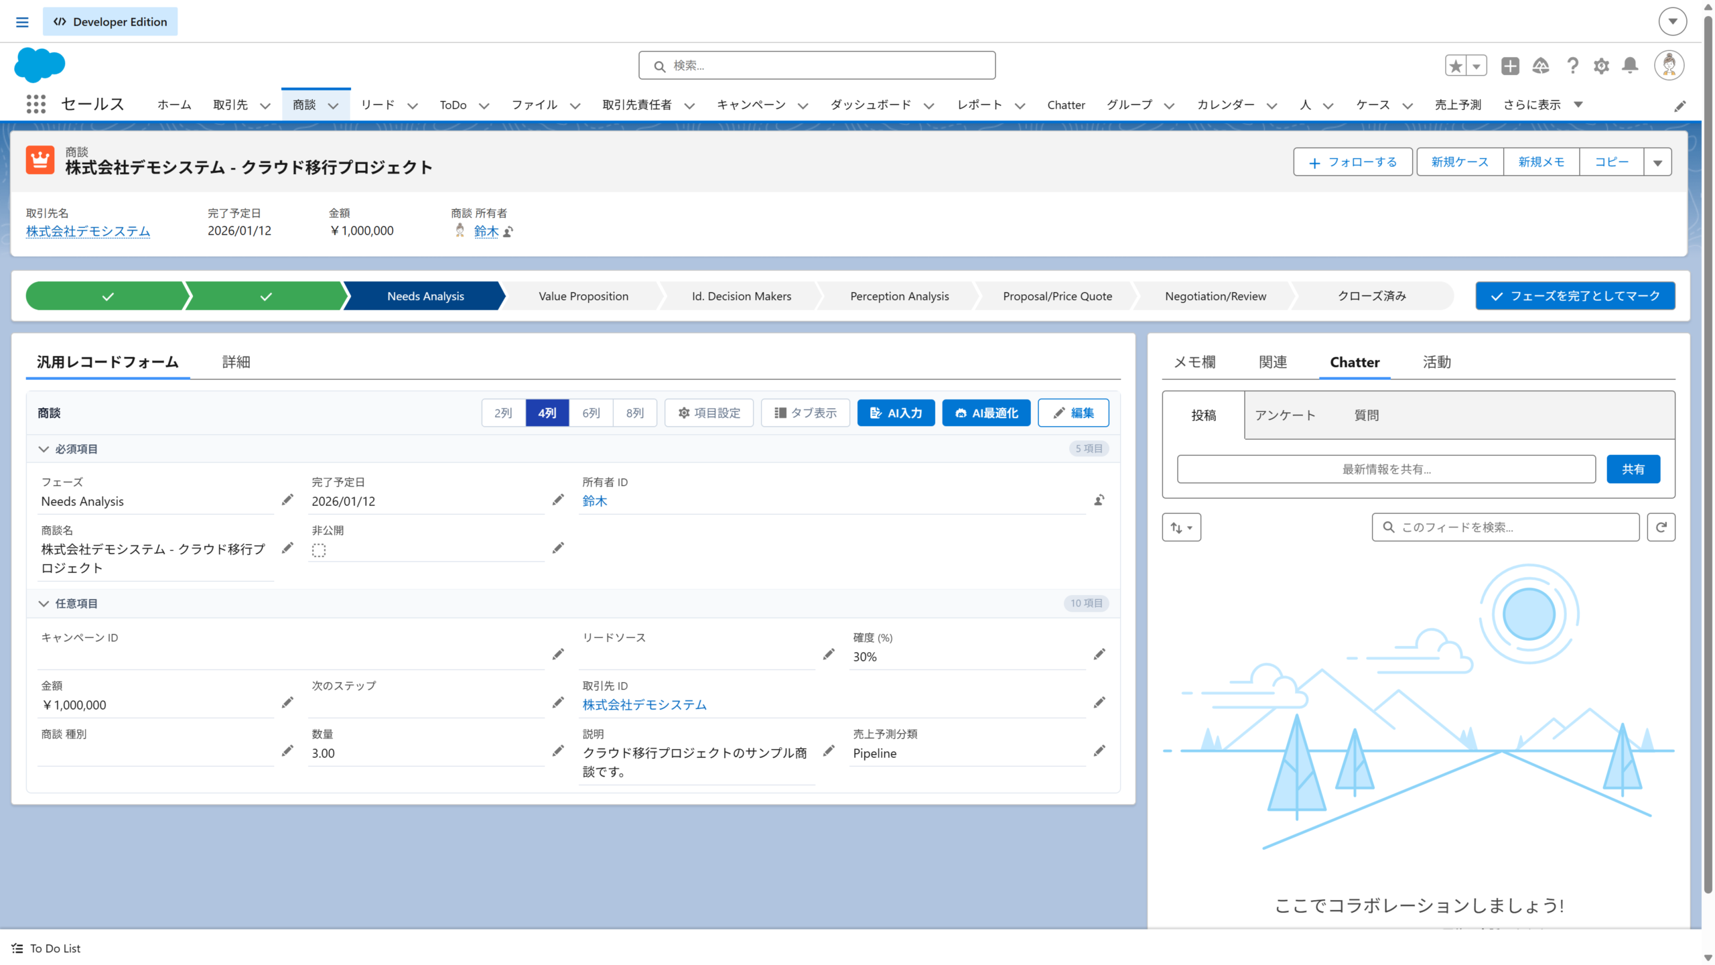Switch layout to 2列

[x=503, y=413]
